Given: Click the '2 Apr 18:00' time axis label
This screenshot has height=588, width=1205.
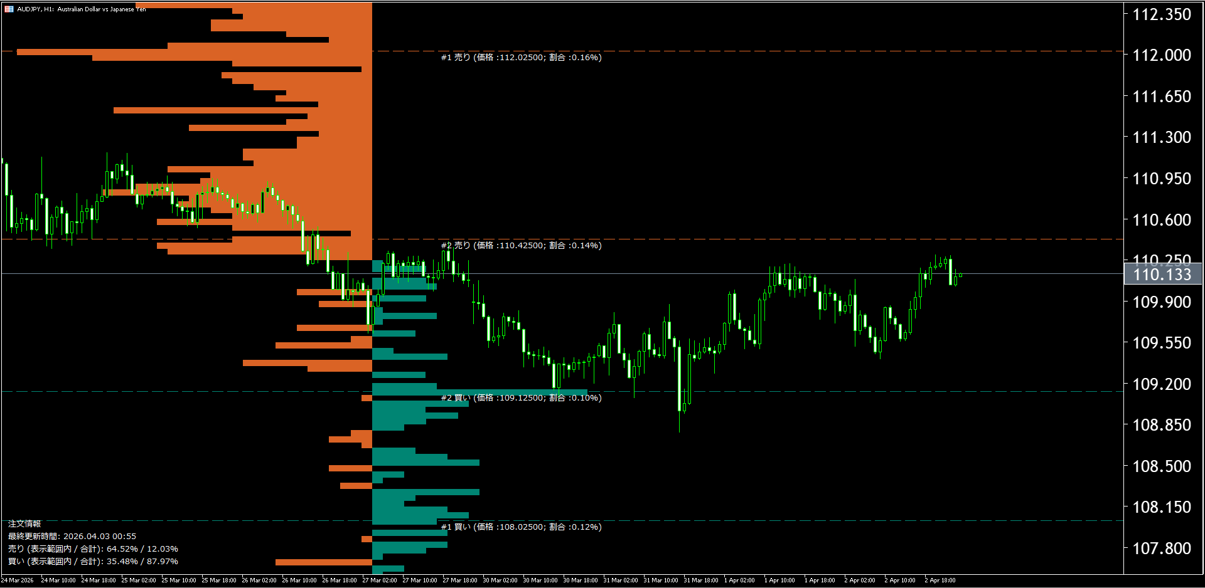Looking at the screenshot, I should (940, 580).
